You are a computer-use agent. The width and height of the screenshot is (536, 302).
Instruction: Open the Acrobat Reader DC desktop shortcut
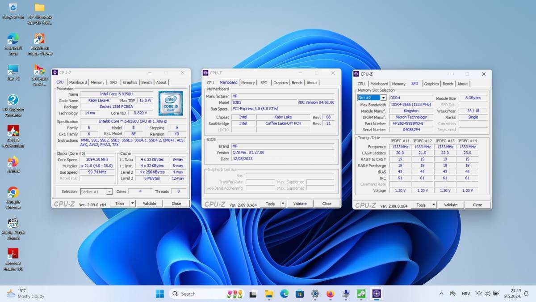tap(13, 259)
